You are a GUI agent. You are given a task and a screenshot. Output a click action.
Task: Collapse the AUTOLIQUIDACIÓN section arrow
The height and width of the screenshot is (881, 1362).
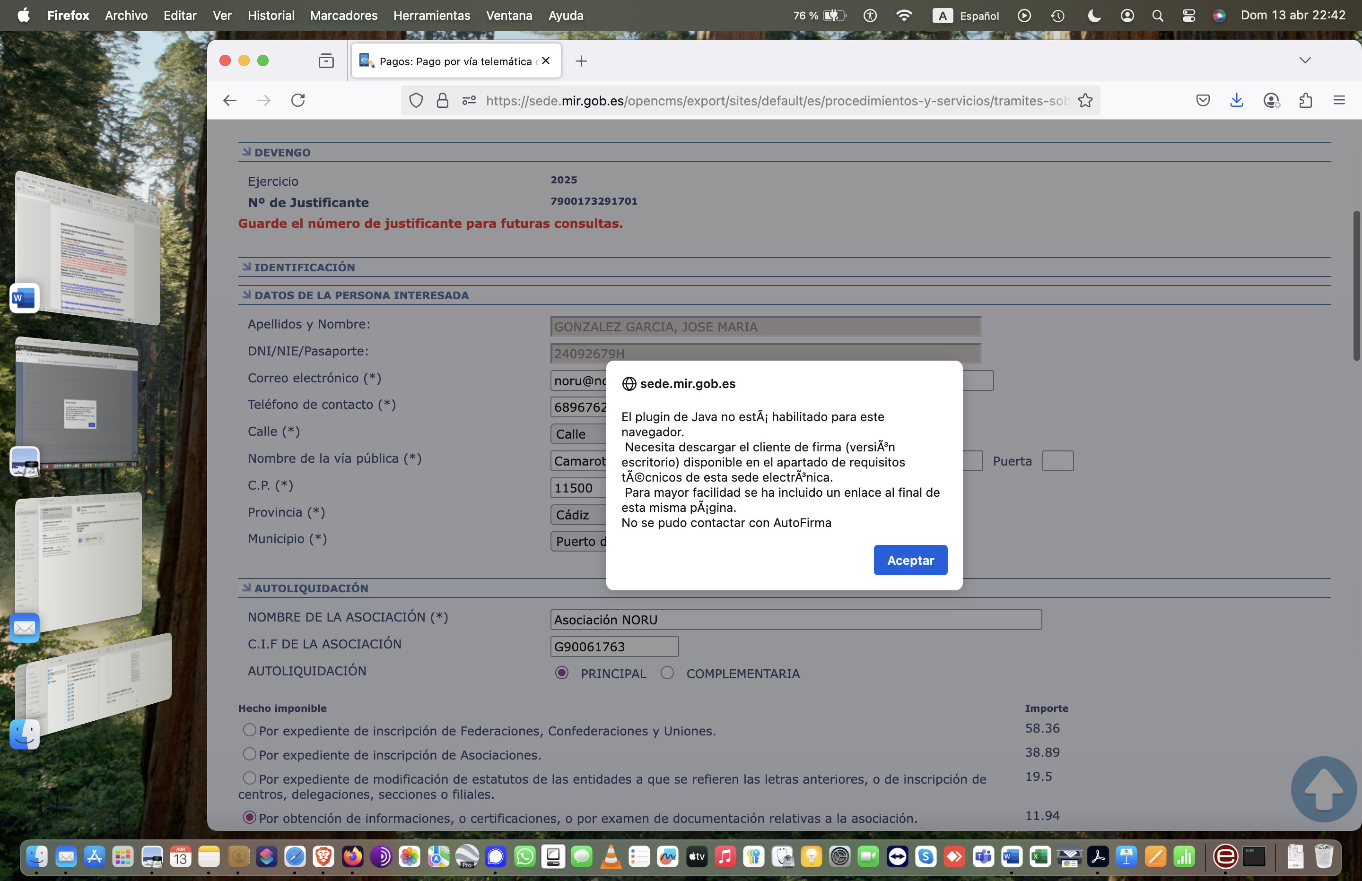tap(247, 587)
